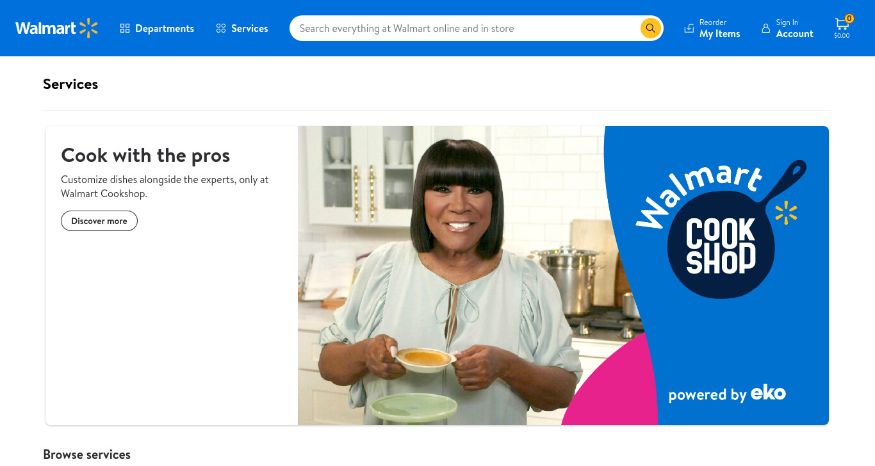
Task: Click the yellow search magnifier button
Action: (x=650, y=28)
